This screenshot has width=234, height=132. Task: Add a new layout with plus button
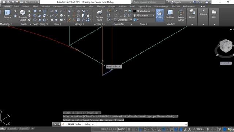(33, 128)
